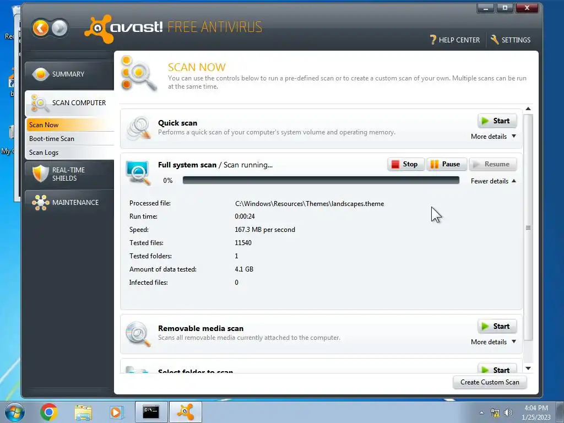
Task: Click the Show desktop button at the taskbar end
Action: [560, 412]
